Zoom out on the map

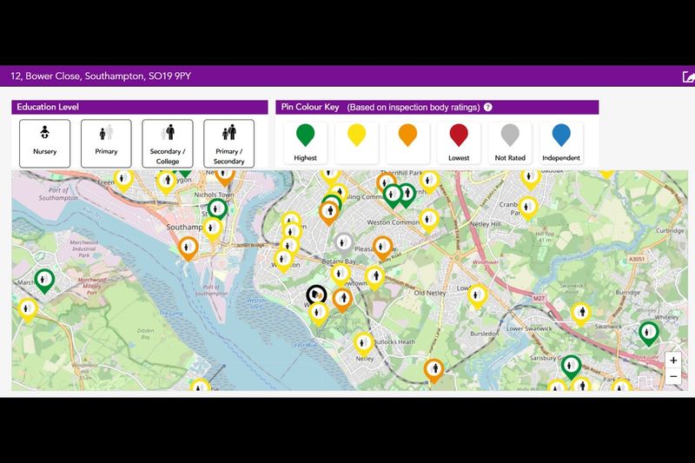click(673, 376)
